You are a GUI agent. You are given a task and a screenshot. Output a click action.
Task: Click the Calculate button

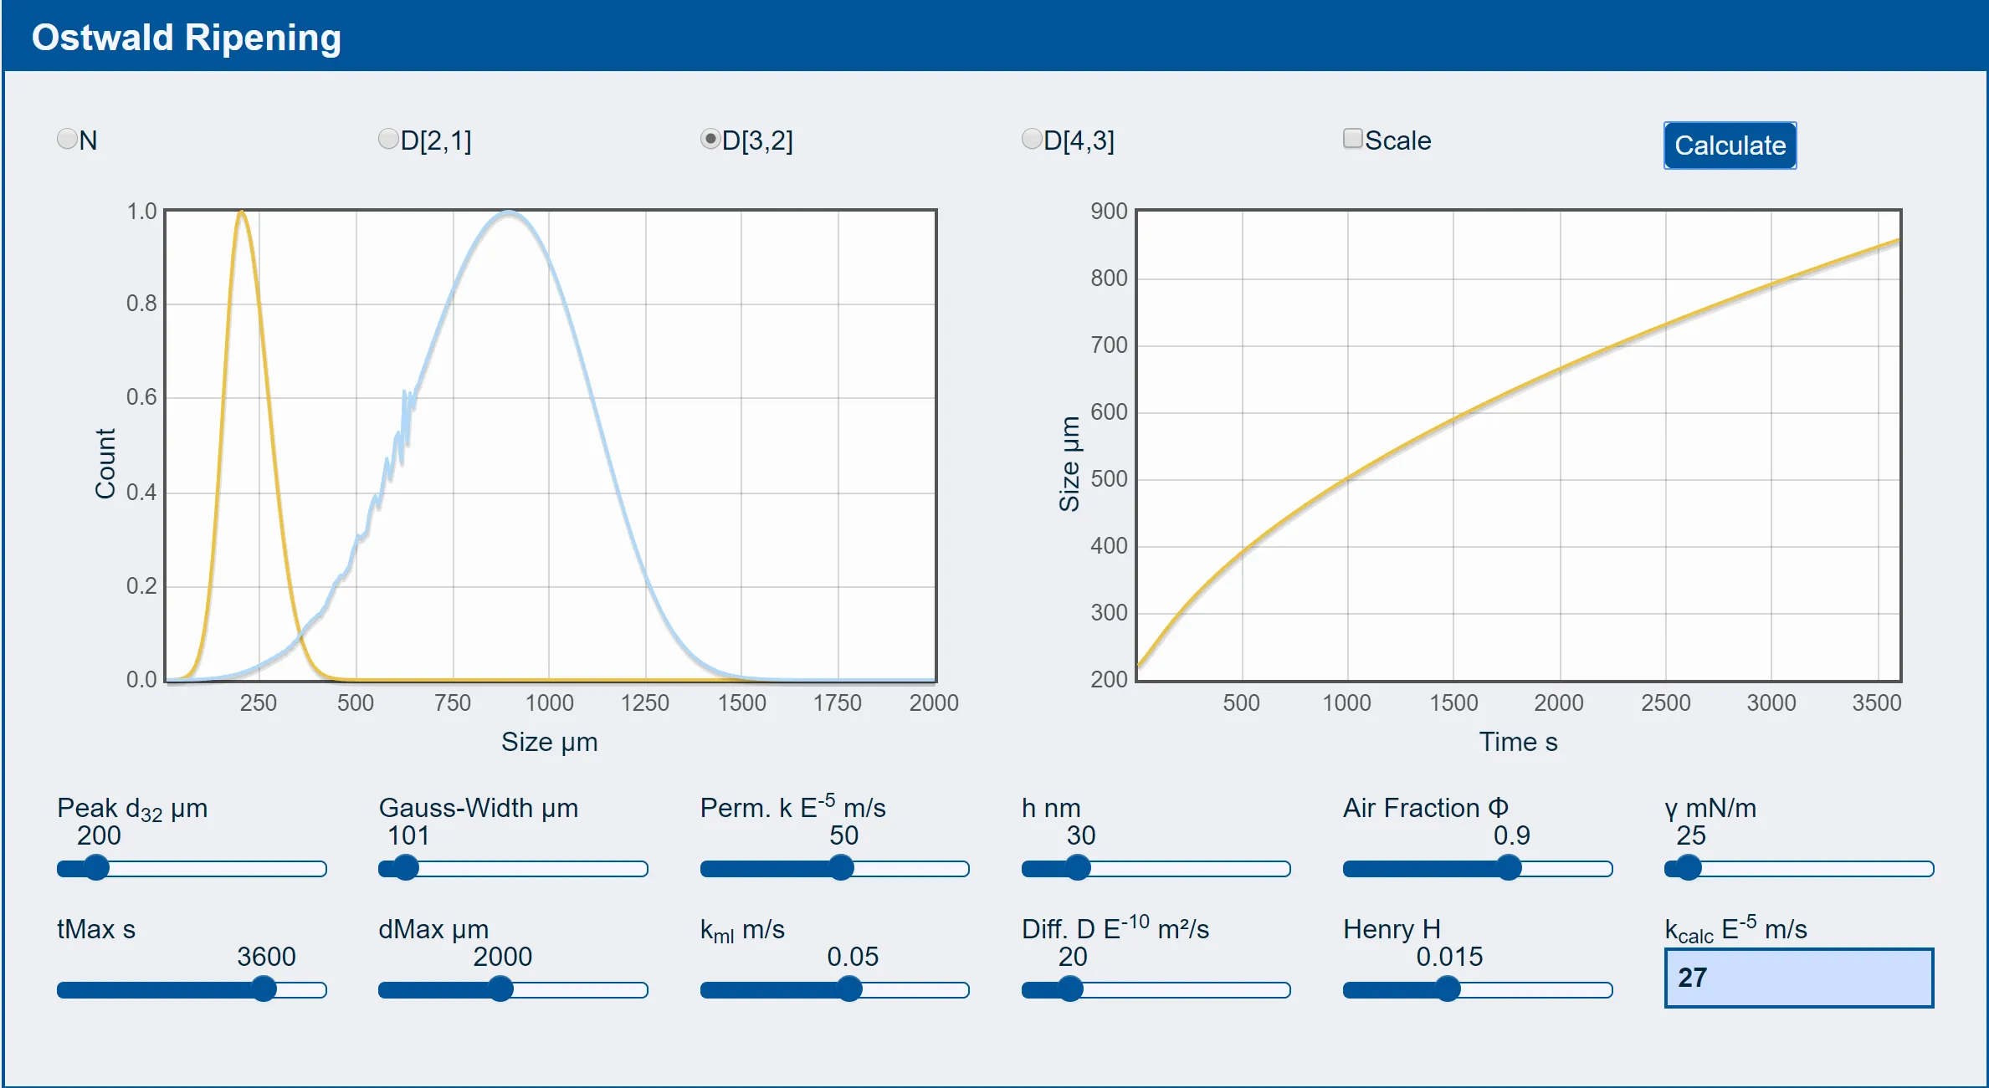click(1730, 146)
